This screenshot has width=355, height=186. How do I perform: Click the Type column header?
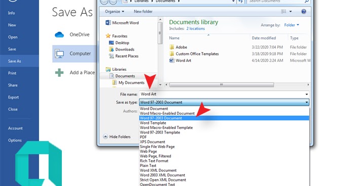294,38
